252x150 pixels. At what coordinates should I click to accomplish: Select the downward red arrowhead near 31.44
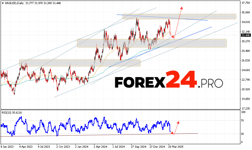173,37
